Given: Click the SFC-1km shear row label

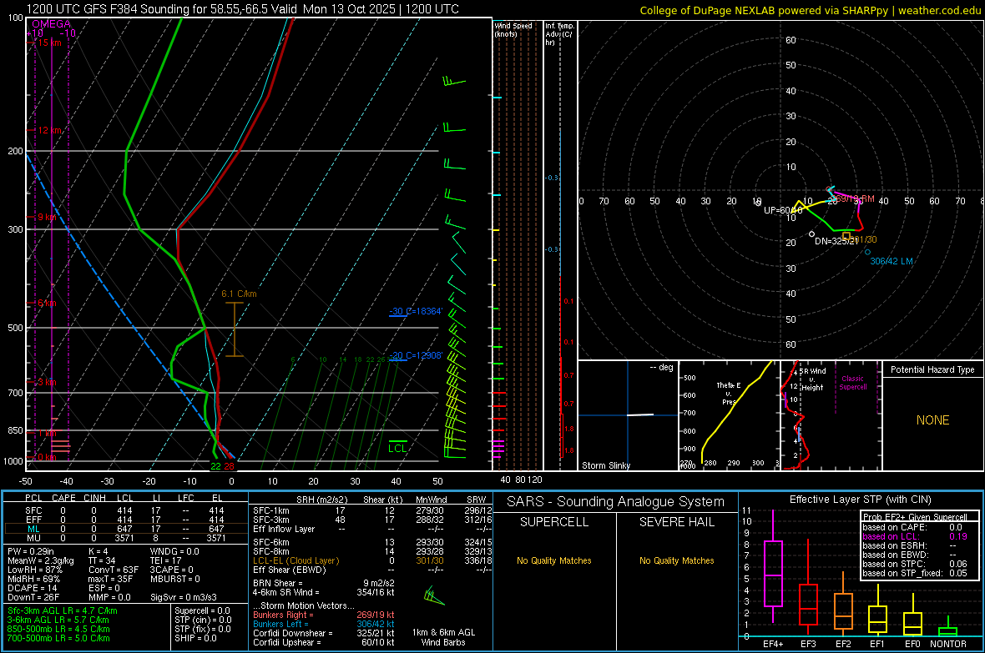Looking at the screenshot, I should (x=271, y=510).
